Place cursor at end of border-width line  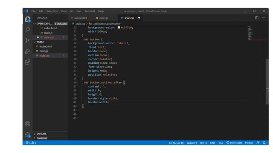coord(109,102)
